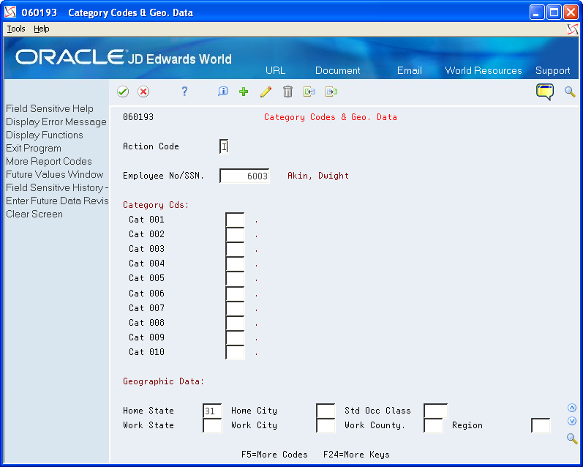
Task: Focus the Region input field
Action: point(541,425)
